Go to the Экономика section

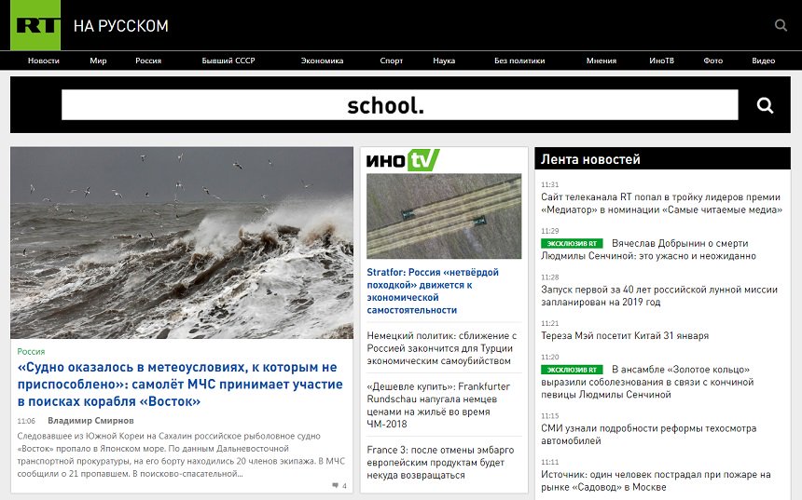(322, 61)
